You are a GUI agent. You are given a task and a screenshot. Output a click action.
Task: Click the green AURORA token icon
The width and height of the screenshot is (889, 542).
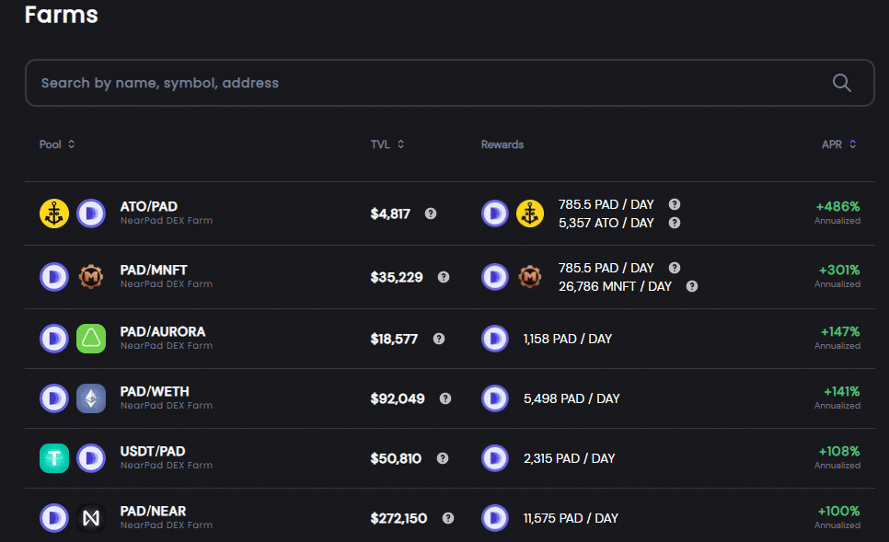(x=91, y=339)
